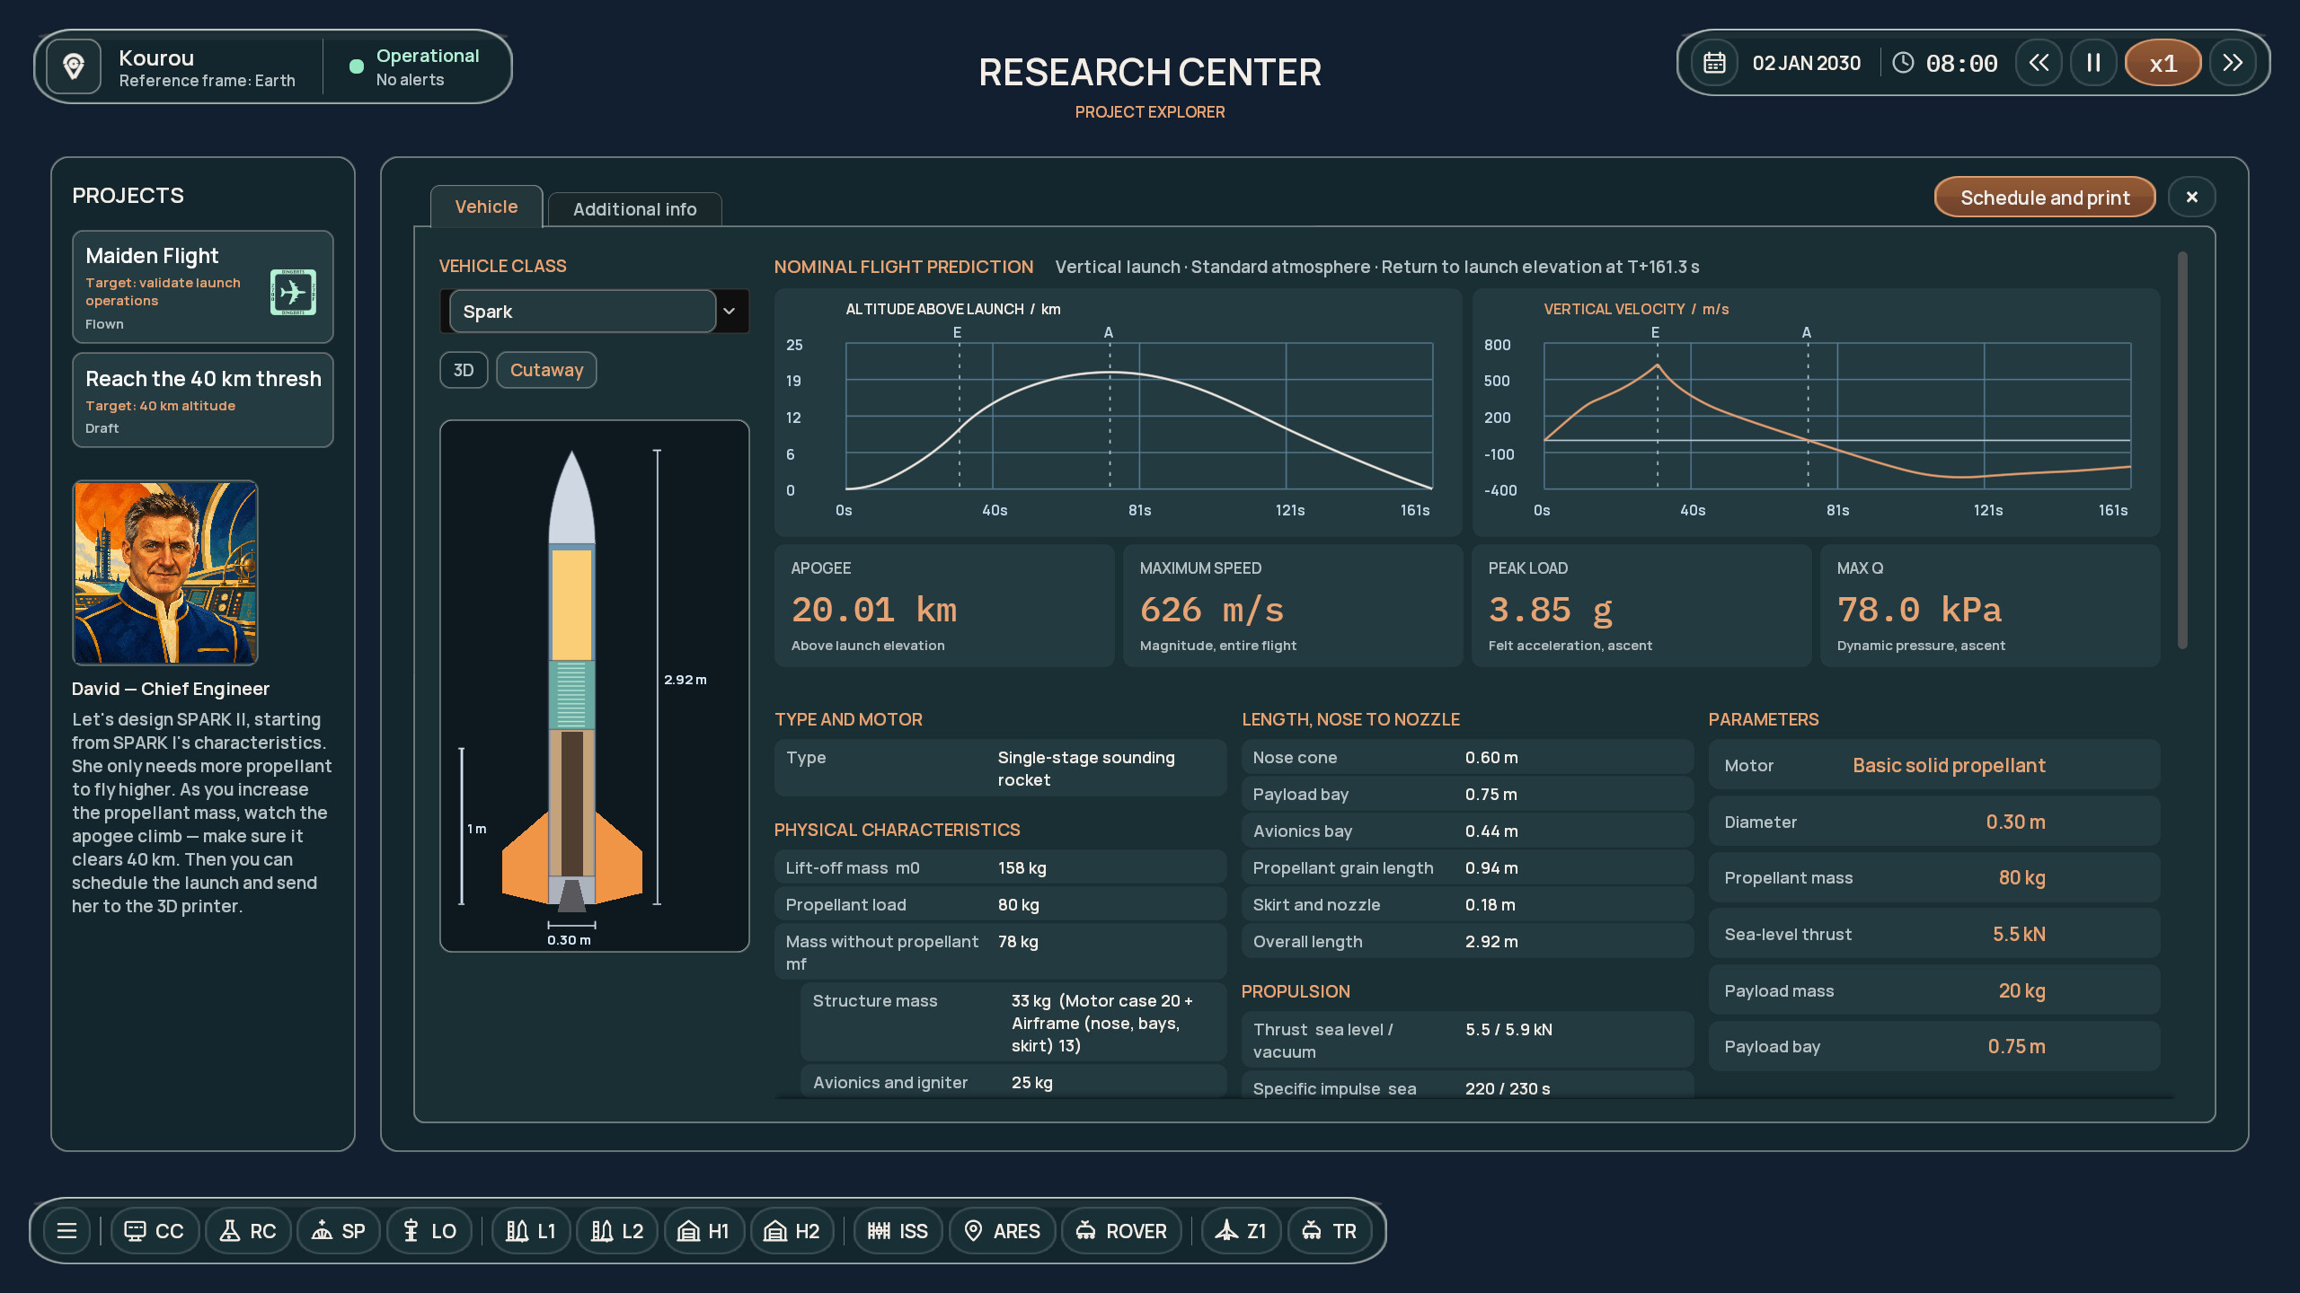Open H2 hangar
The width and height of the screenshot is (2300, 1293).
click(792, 1230)
